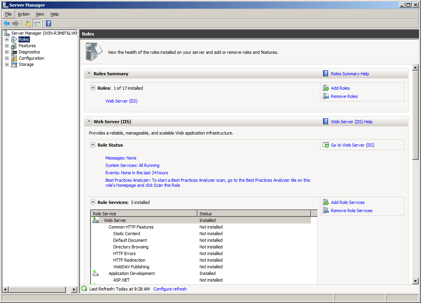Screen dimensions: 421x303
Task: Expand the Roles tree node
Action: [7, 39]
